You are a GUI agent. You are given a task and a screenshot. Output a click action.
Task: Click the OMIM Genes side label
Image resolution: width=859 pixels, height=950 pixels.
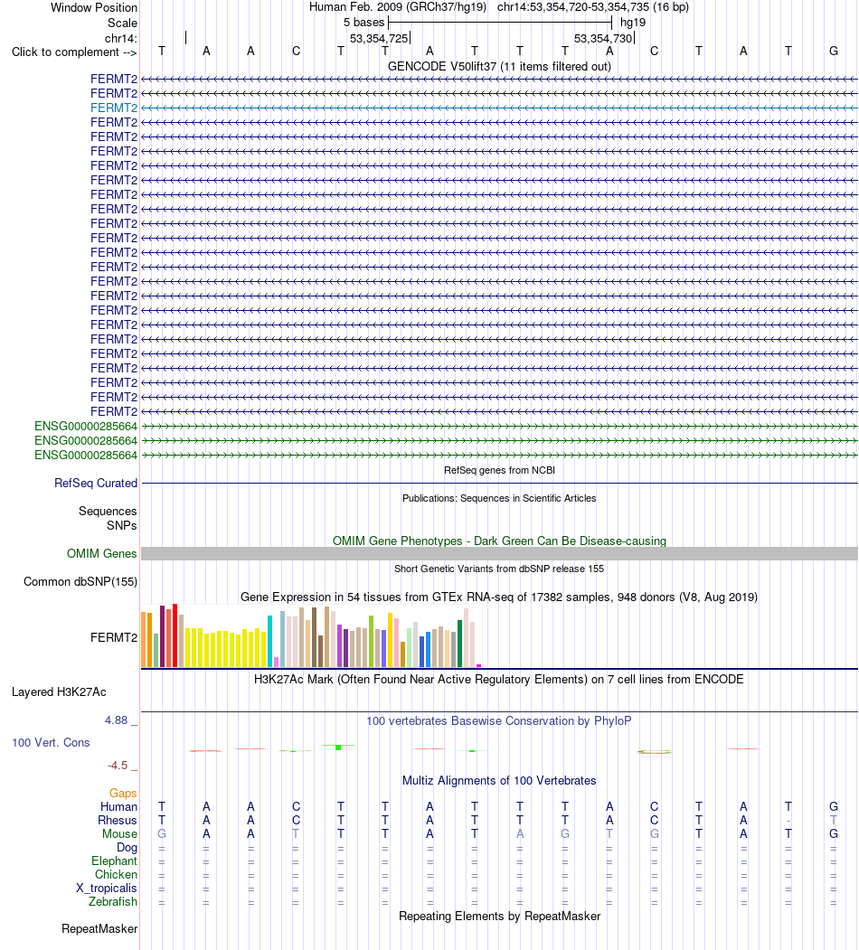click(102, 553)
